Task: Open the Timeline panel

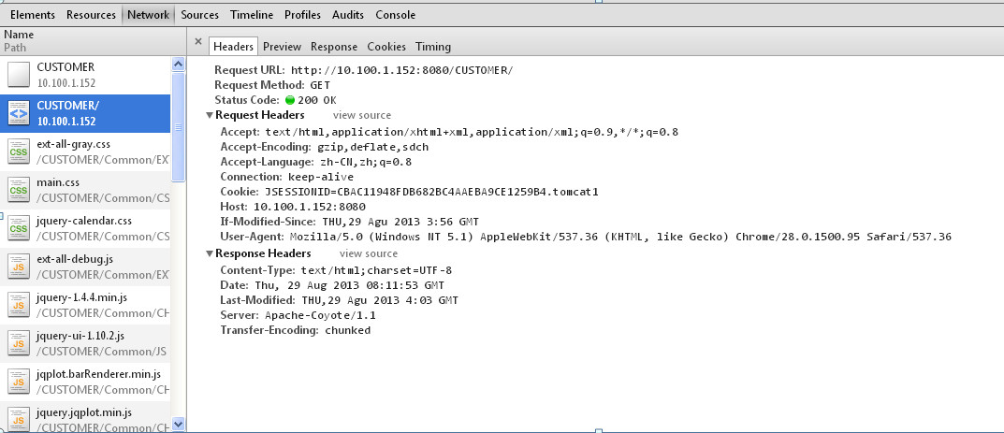Action: pyautogui.click(x=251, y=15)
